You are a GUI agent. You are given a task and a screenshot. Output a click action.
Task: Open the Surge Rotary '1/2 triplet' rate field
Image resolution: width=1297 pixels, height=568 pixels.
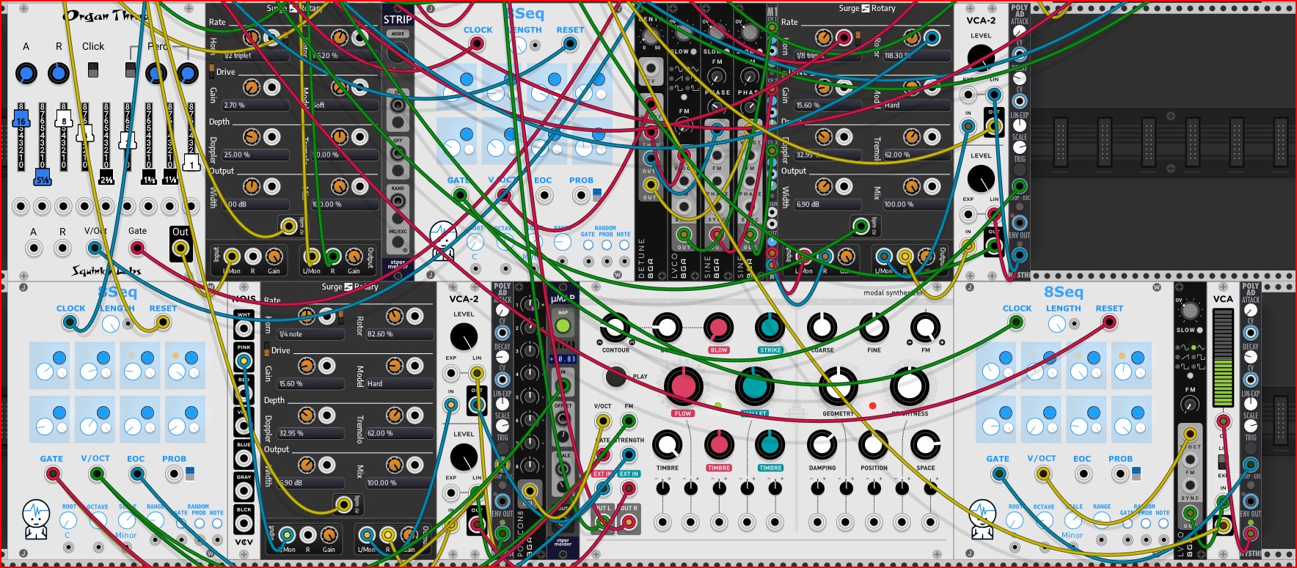(x=255, y=56)
